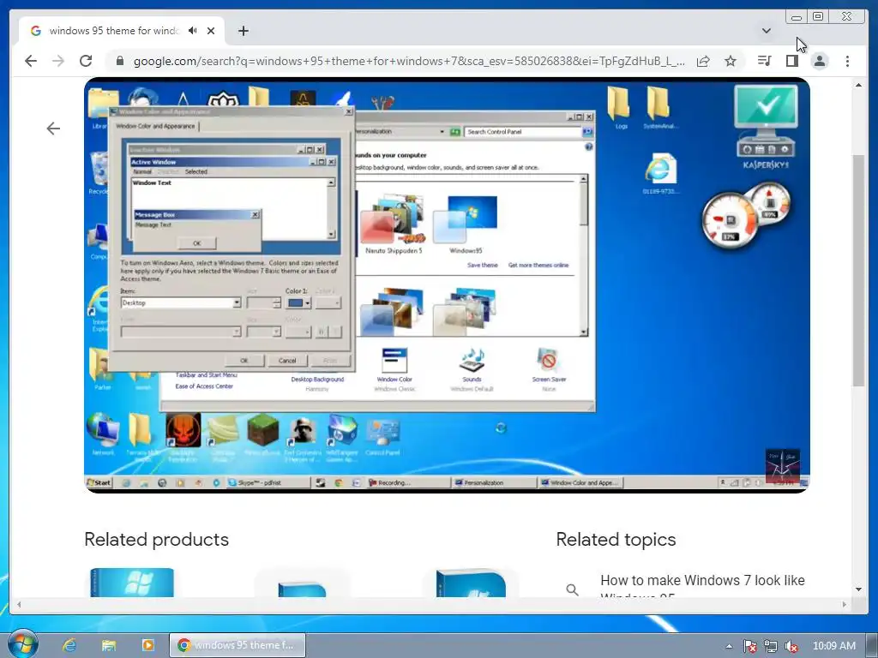
Task: Click the page's back arrow beside the image
Action: [x=53, y=129]
